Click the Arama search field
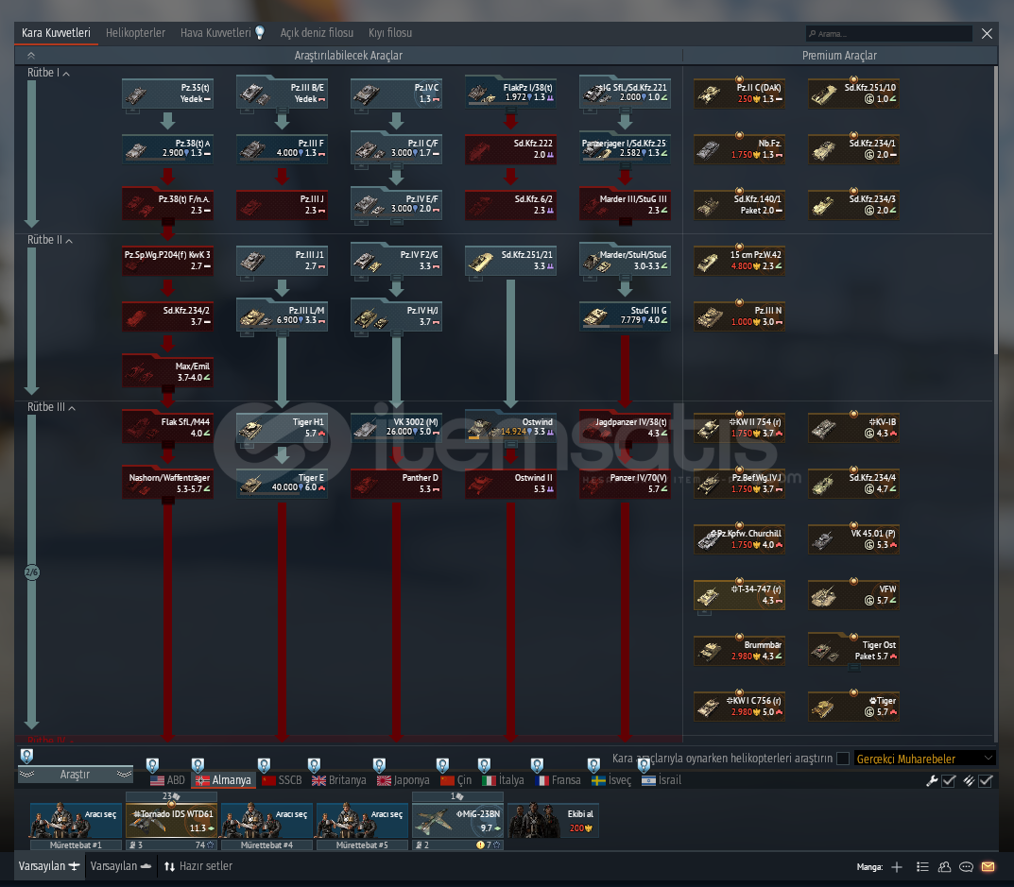Viewport: 1014px width, 887px height. (888, 34)
